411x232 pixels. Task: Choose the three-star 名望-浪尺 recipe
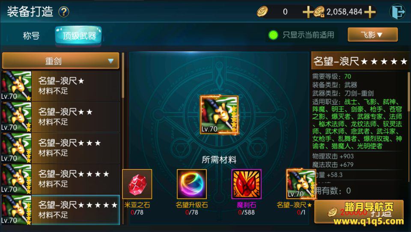(60, 148)
